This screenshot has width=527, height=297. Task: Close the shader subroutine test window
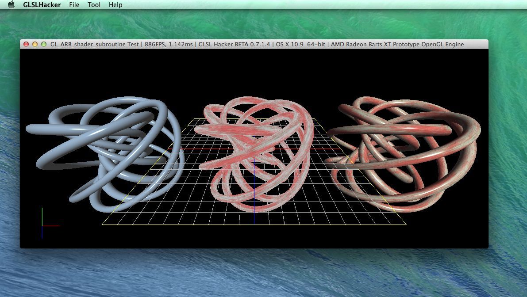26,44
